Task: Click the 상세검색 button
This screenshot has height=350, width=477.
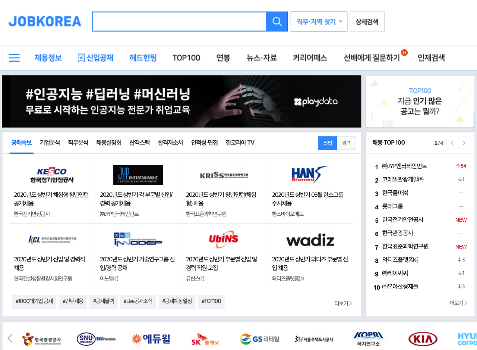Action: (367, 22)
